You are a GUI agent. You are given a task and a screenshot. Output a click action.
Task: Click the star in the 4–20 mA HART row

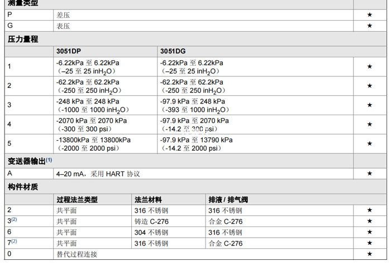[x=370, y=174]
